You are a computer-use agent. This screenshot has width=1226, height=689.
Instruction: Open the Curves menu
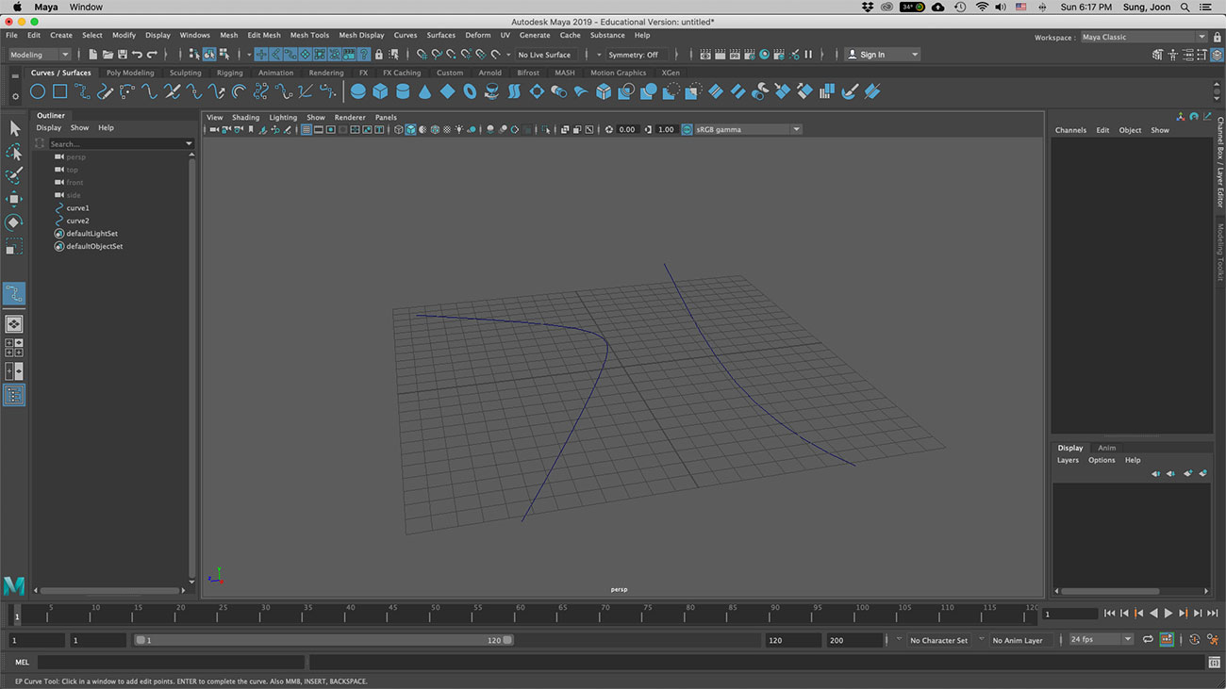(406, 35)
